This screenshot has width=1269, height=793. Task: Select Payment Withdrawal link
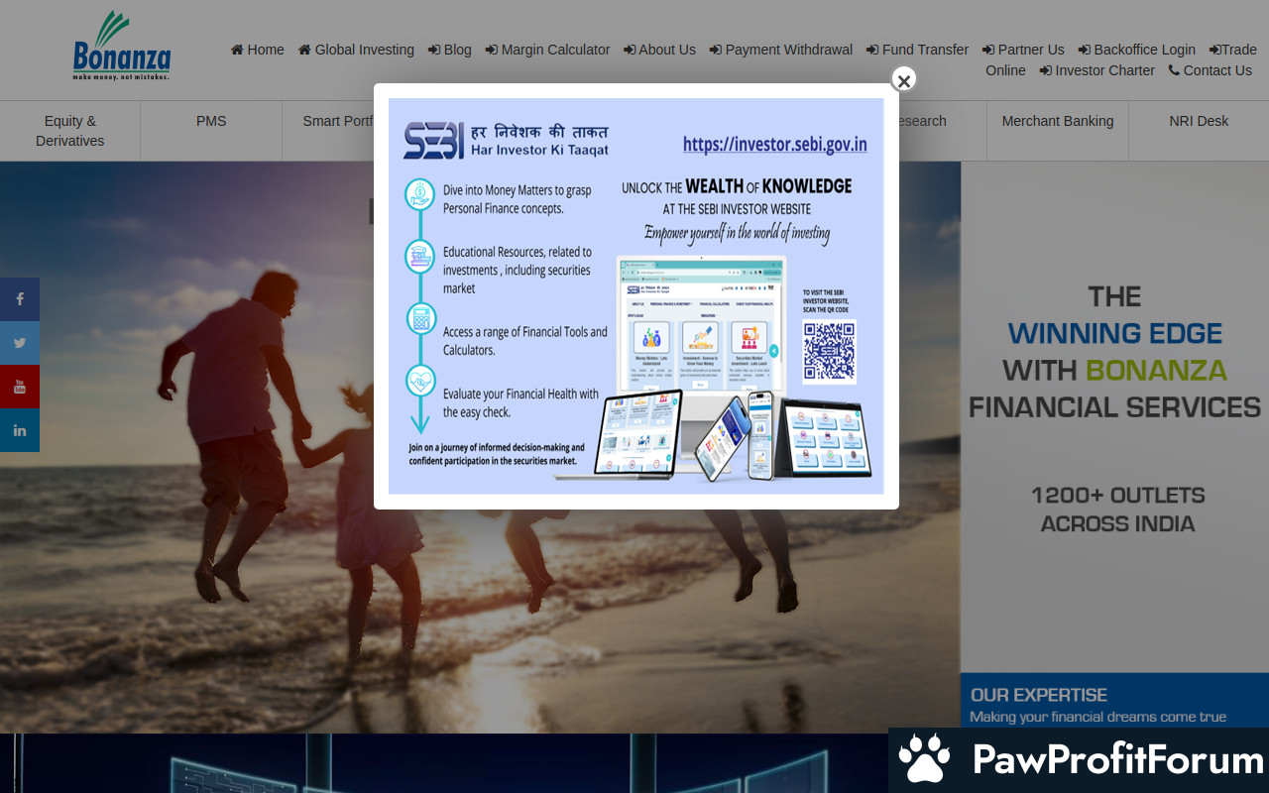pyautogui.click(x=780, y=50)
